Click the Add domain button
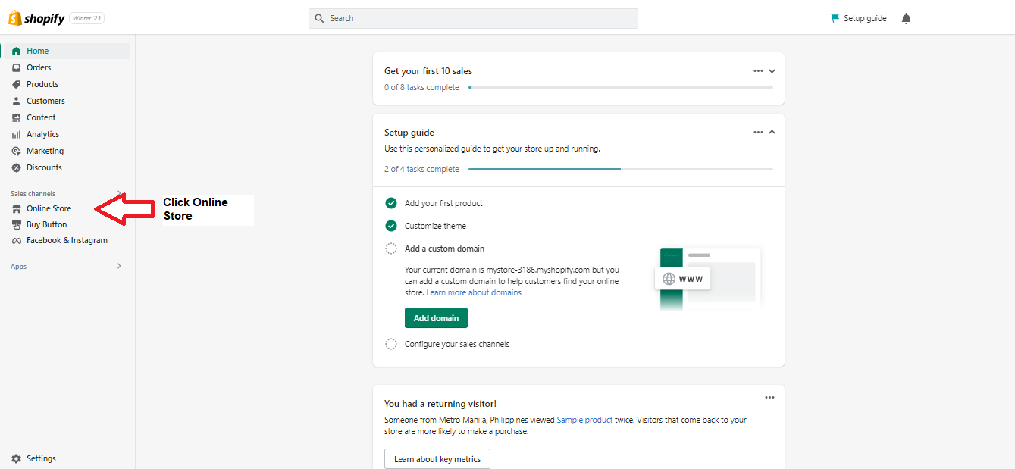The image size is (1015, 469). (x=436, y=318)
